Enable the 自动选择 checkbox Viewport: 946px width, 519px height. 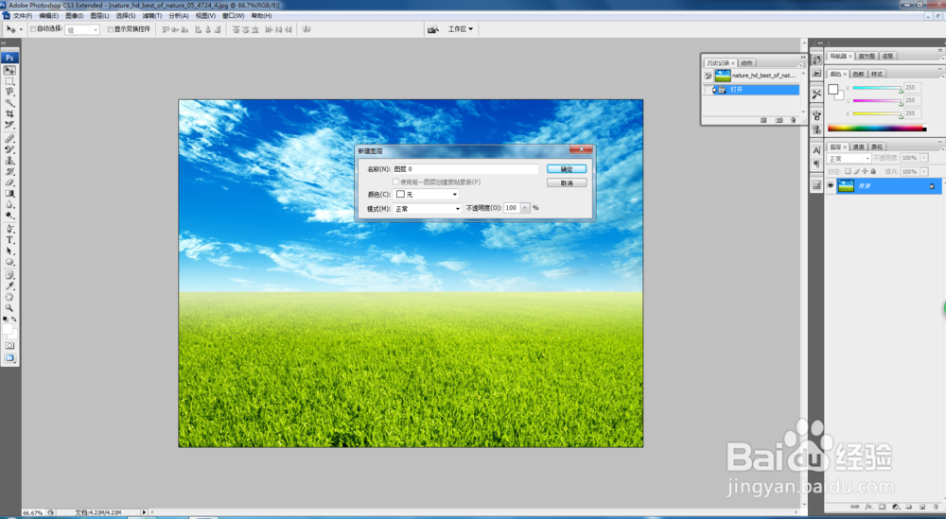[33, 29]
